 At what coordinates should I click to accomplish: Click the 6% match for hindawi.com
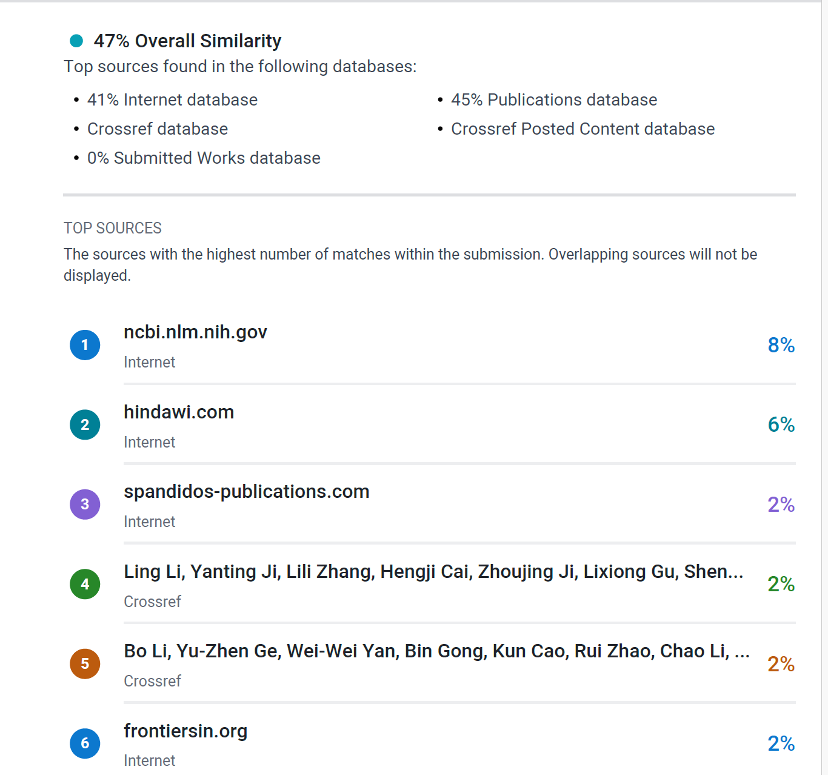pos(781,424)
